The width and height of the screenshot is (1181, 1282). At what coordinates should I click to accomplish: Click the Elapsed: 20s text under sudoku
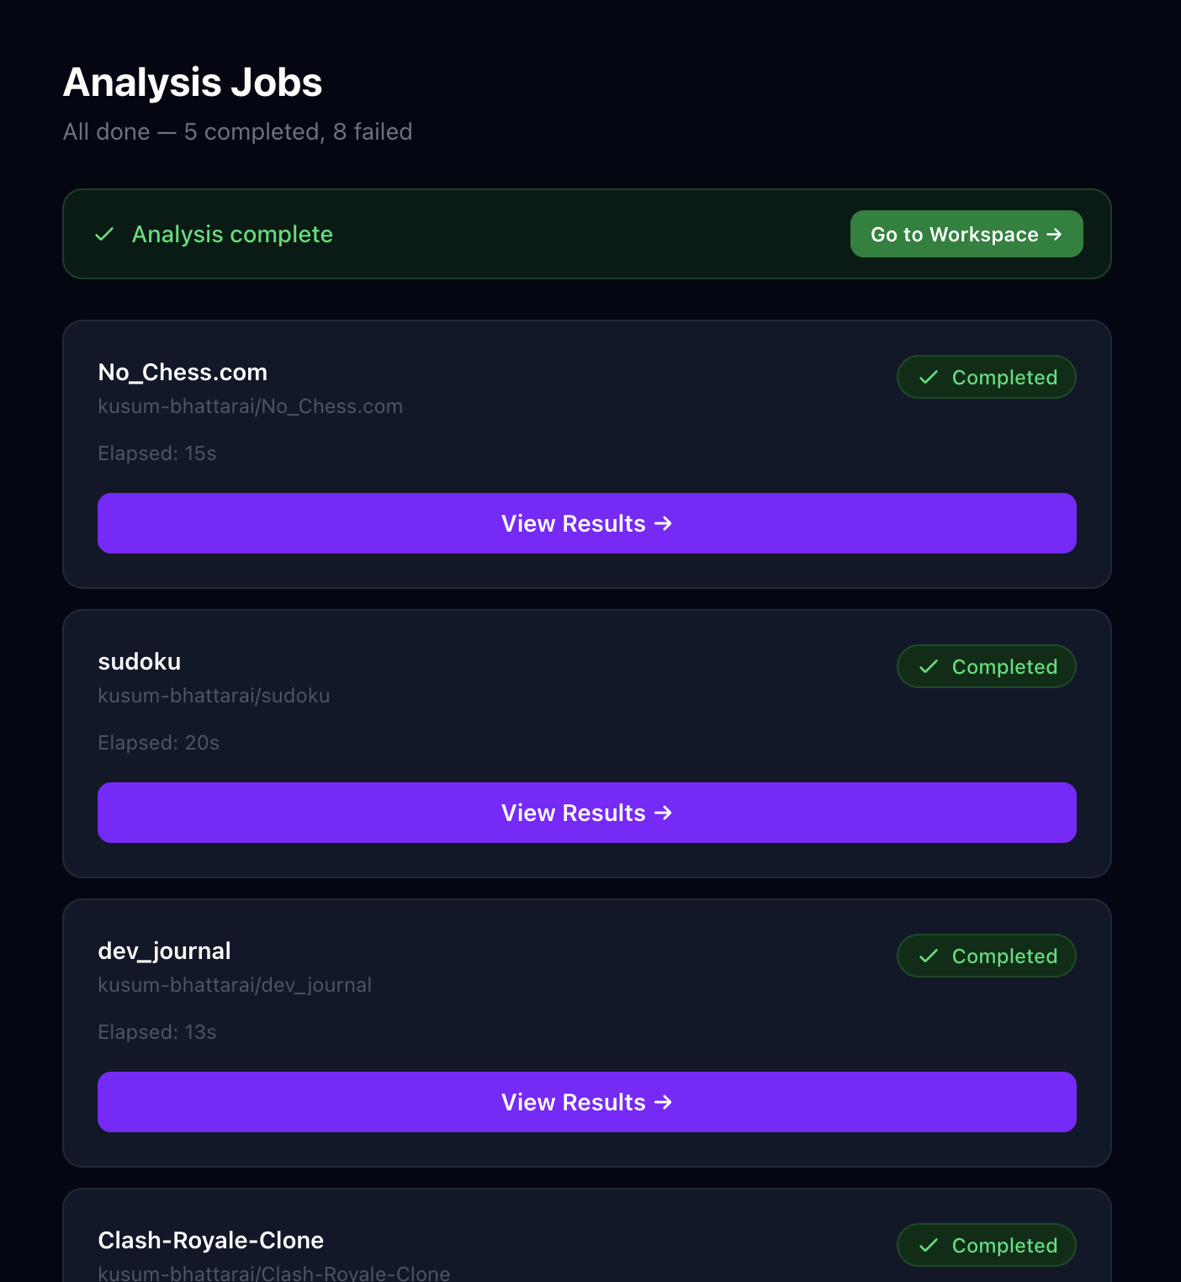(x=158, y=743)
